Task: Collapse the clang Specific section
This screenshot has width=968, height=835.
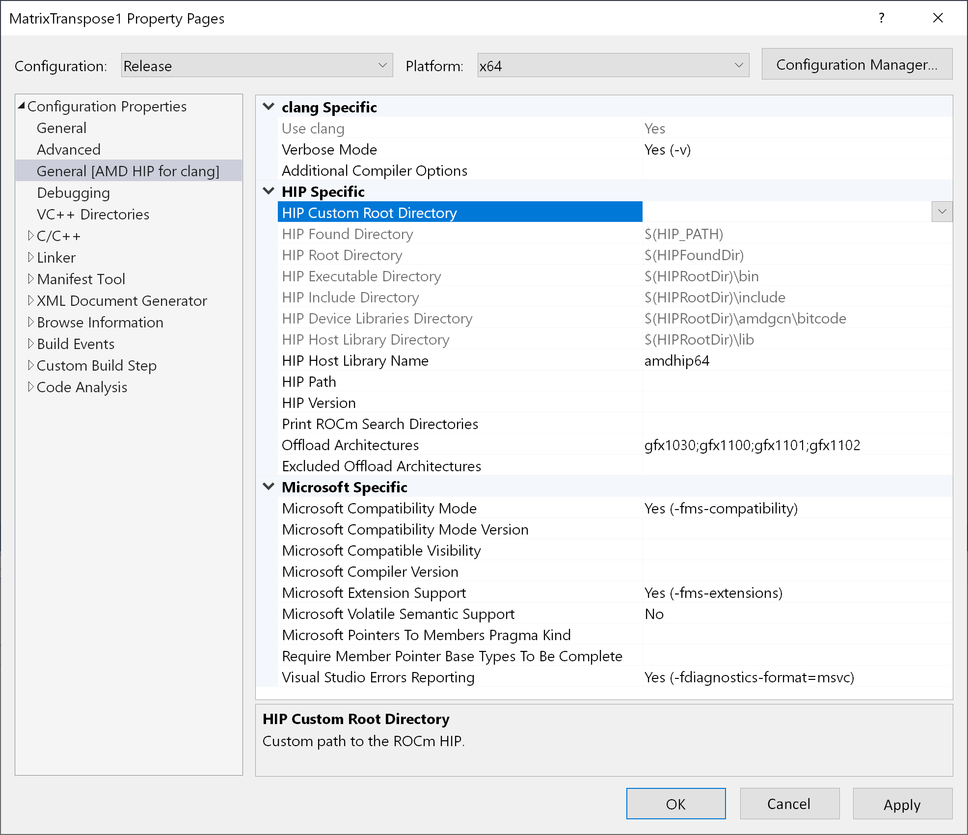Action: pyautogui.click(x=269, y=107)
